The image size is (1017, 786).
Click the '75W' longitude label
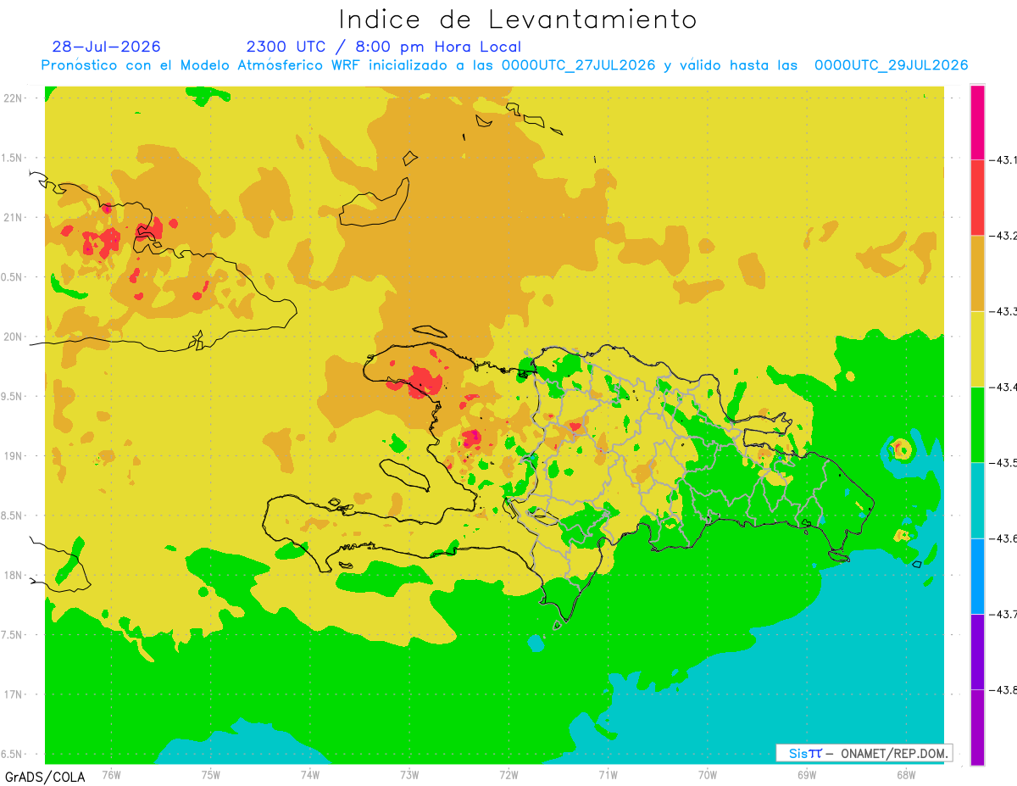pos(210,775)
